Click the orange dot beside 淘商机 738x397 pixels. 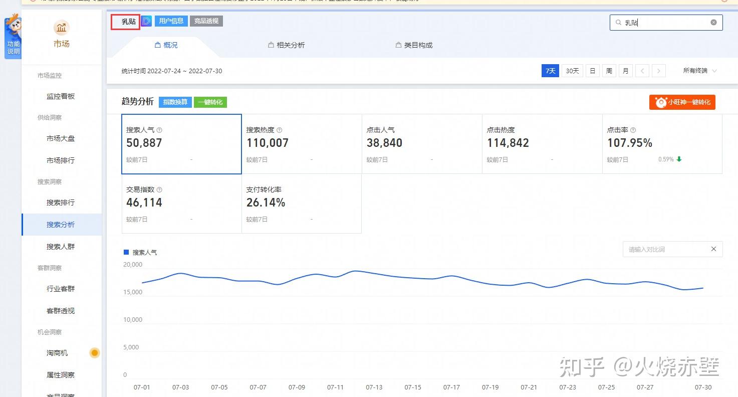(95, 353)
